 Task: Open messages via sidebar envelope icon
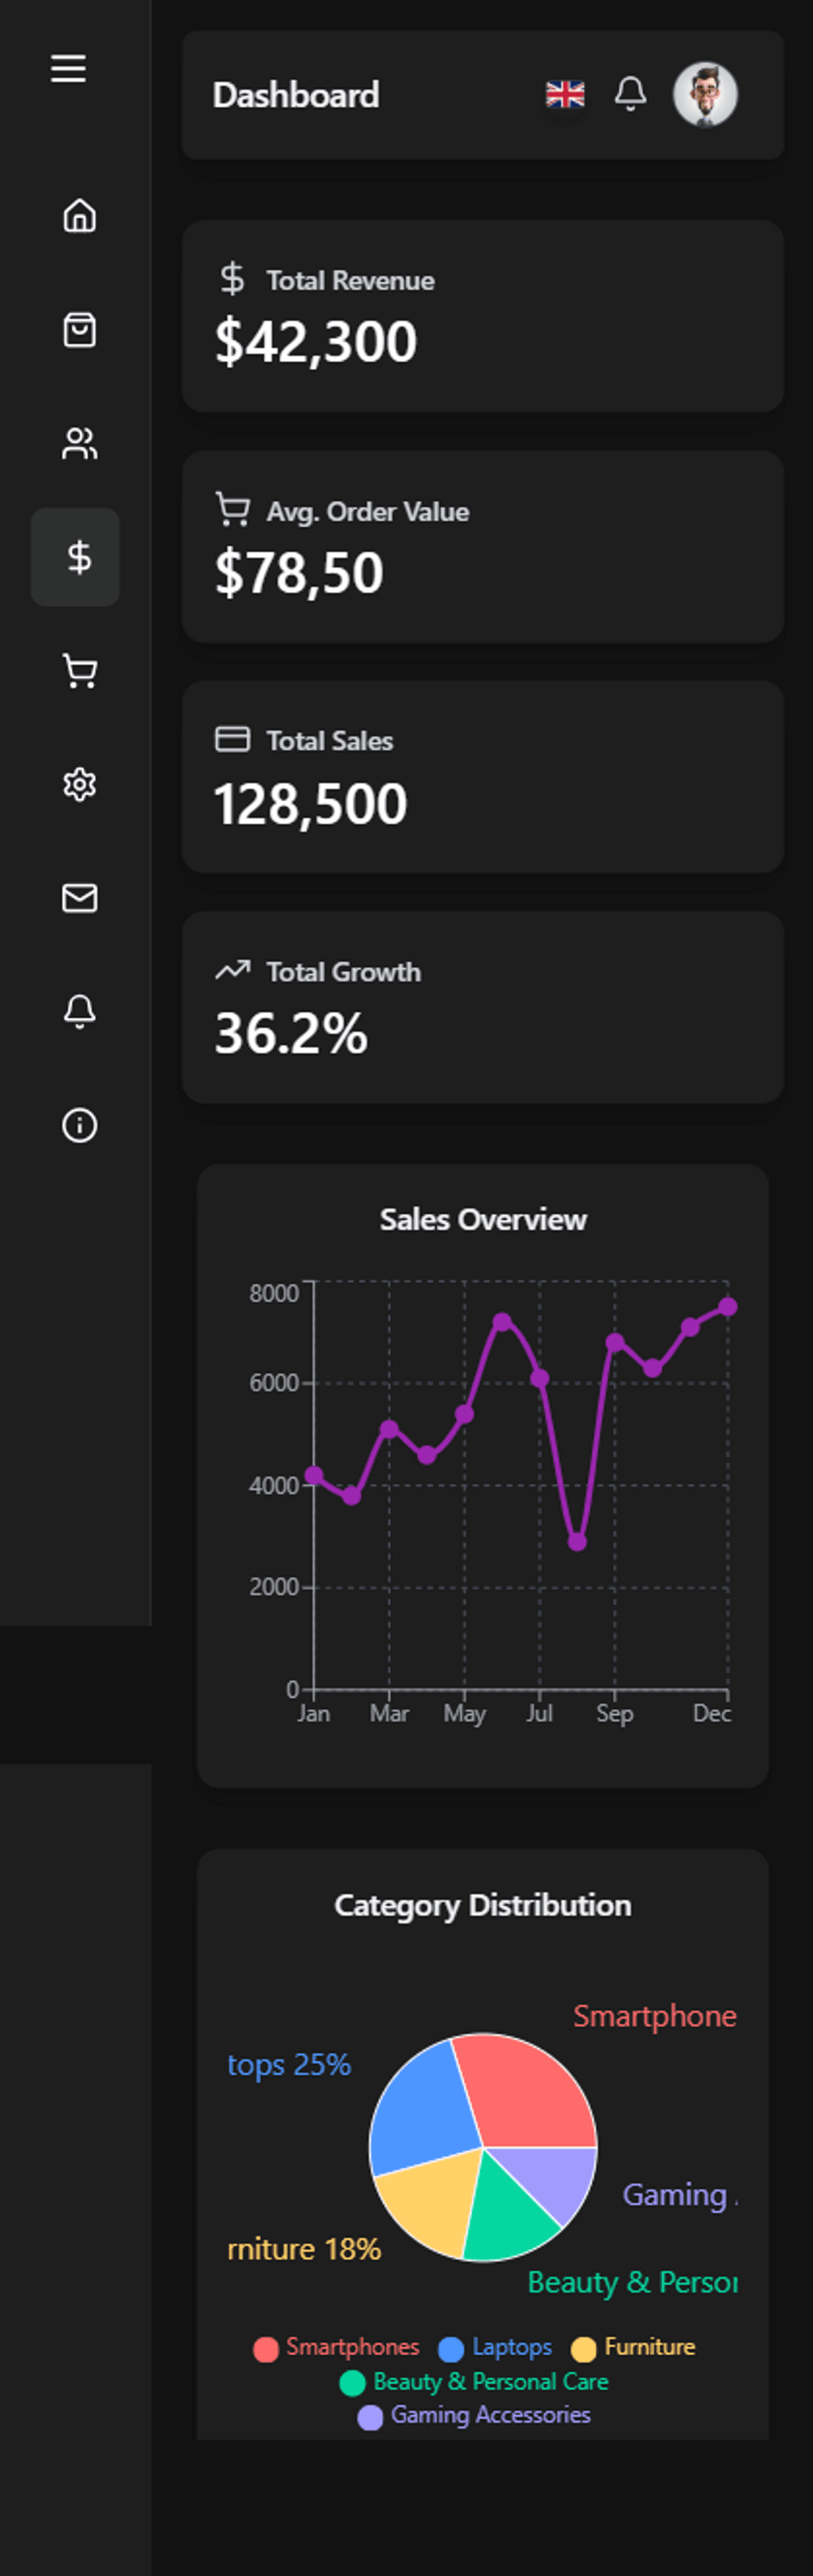click(79, 898)
